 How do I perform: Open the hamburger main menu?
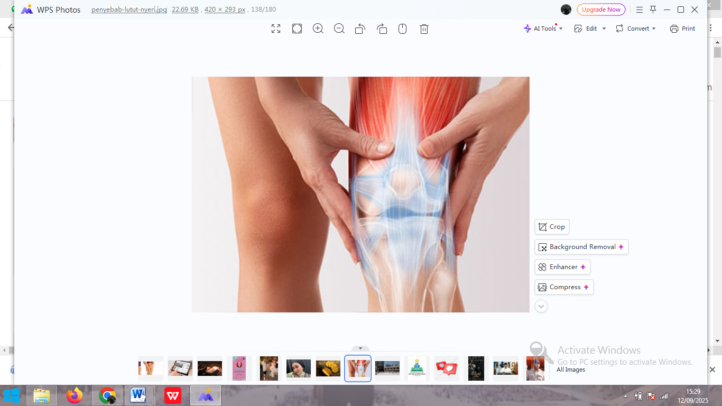click(640, 10)
